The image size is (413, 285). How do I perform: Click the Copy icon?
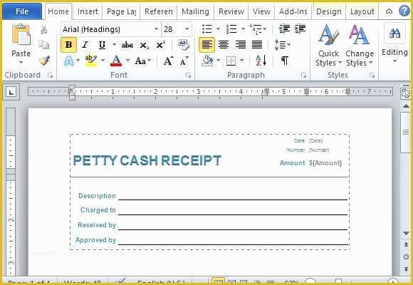[x=44, y=45]
